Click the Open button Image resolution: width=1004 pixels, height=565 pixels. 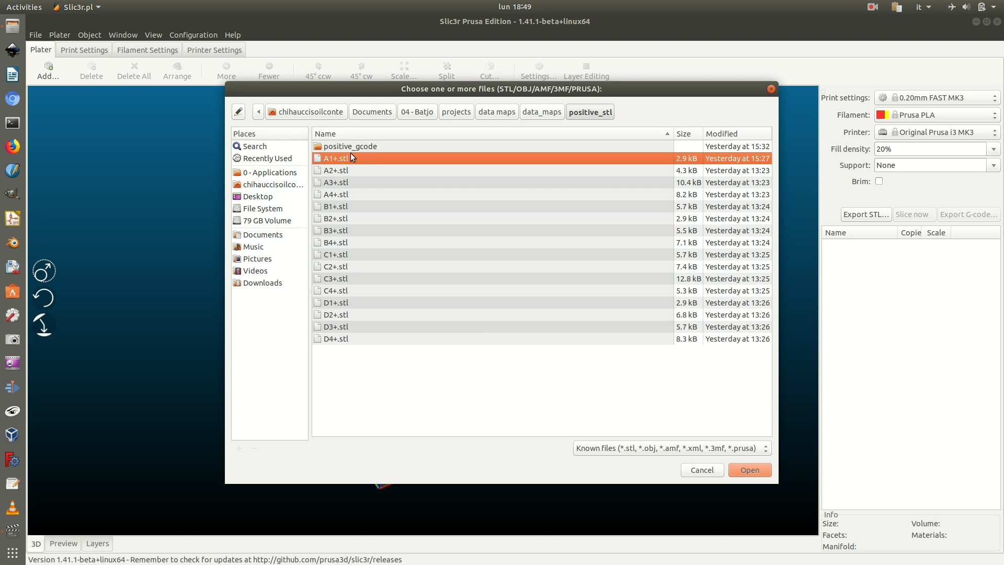point(750,470)
